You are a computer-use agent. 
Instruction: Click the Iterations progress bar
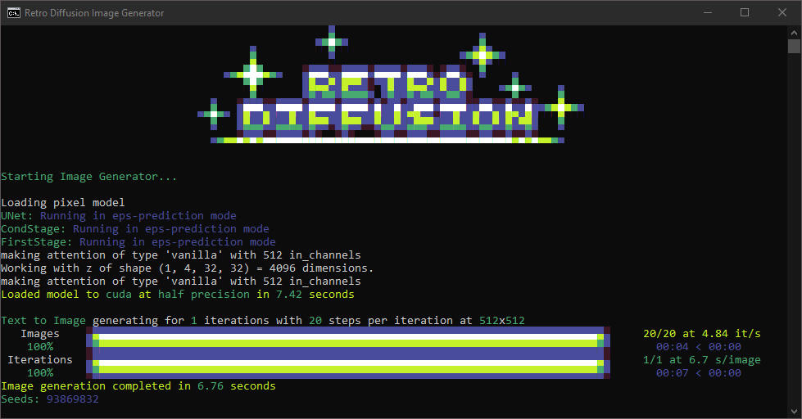(x=349, y=366)
